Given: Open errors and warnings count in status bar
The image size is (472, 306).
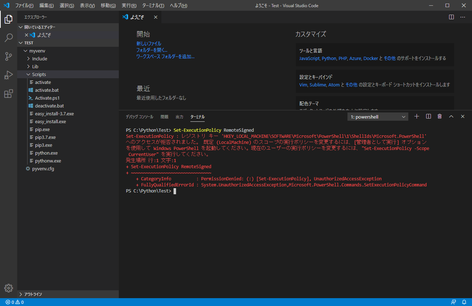Looking at the screenshot, I should (x=15, y=302).
